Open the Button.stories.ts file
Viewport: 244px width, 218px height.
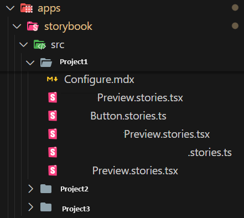point(128,116)
